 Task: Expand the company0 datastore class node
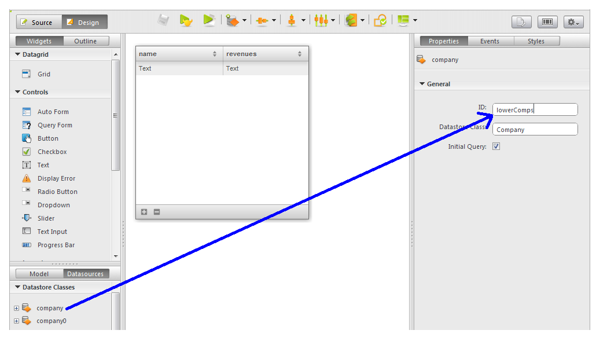pyautogui.click(x=16, y=321)
